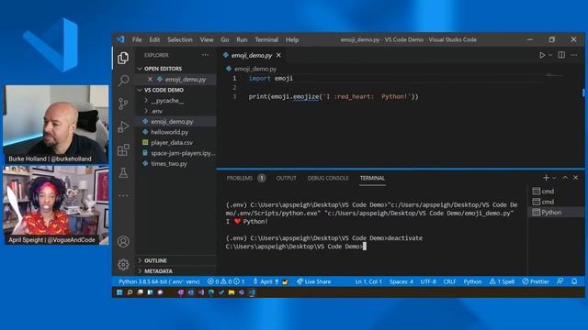The image size is (588, 330).
Task: Switch to the Debug Console tab
Action: pos(328,178)
